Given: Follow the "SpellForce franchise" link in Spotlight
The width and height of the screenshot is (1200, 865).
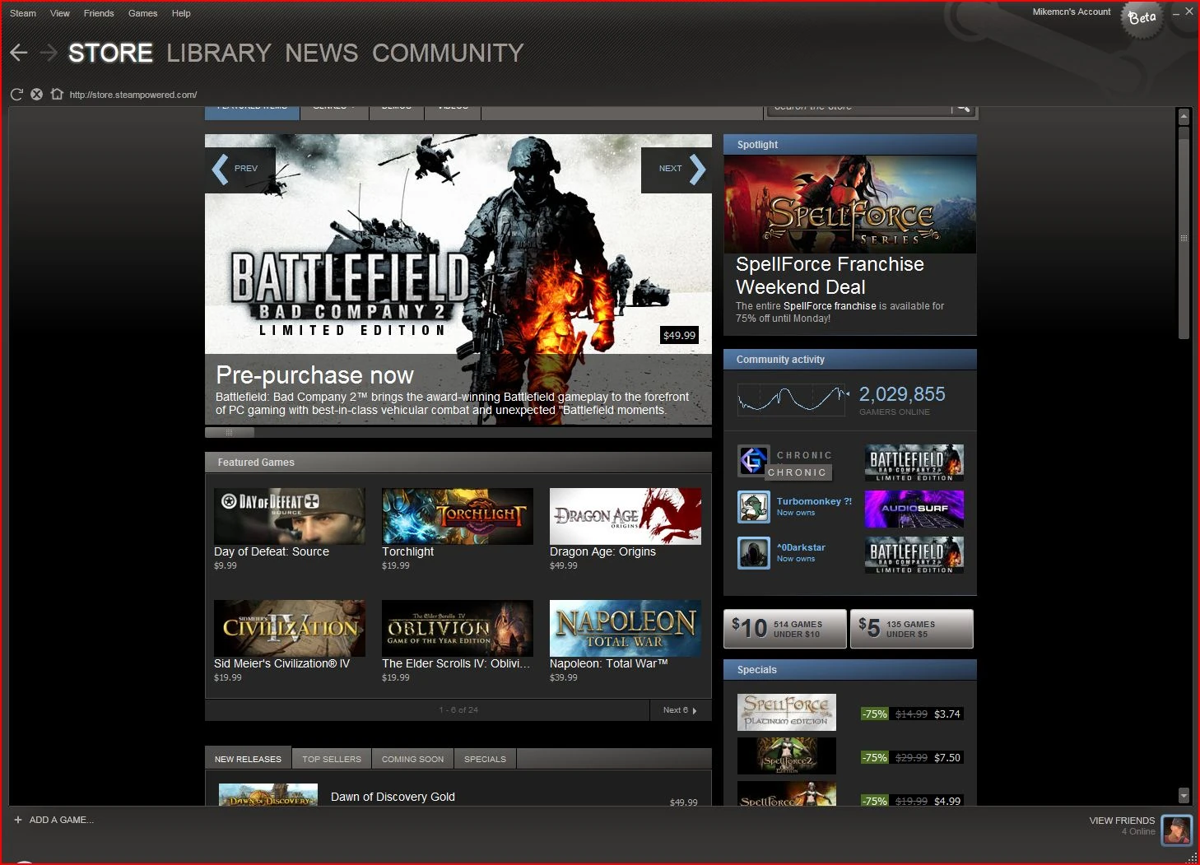Looking at the screenshot, I should (830, 306).
